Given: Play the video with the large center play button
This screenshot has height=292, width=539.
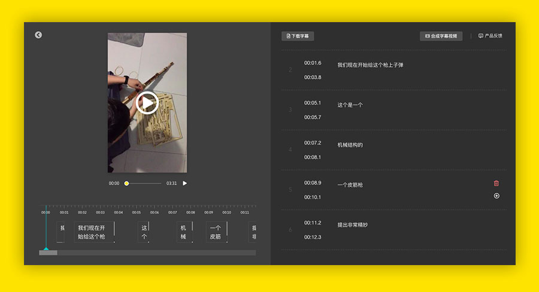Looking at the screenshot, I should (x=147, y=103).
